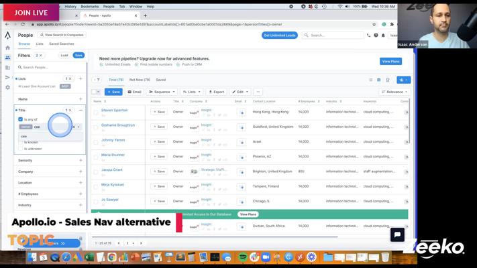Click the Search People filter field
The height and width of the screenshot is (268, 477).
pos(50,68)
